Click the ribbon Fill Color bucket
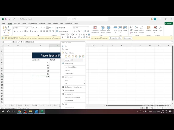Image resolution: width=174 pixels, height=130 pixels. (30, 31)
